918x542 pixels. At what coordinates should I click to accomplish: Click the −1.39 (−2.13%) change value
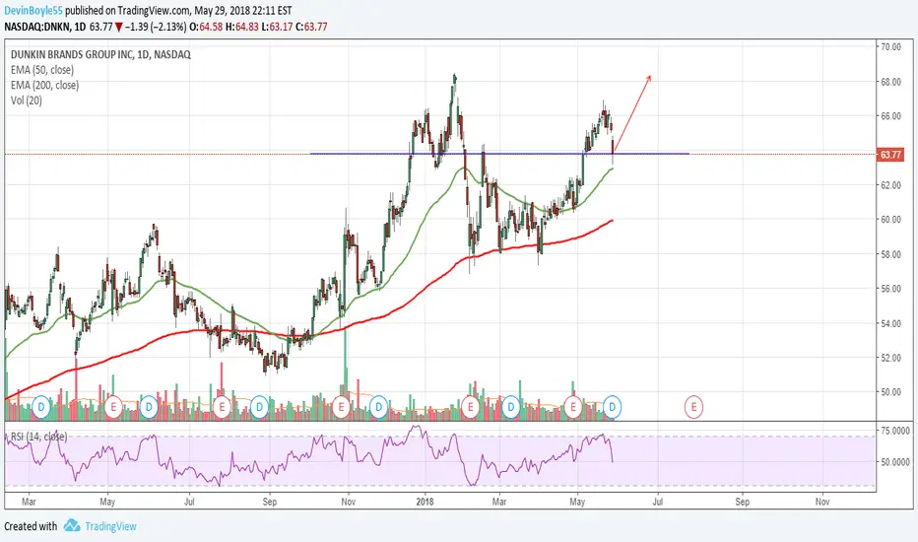157,27
